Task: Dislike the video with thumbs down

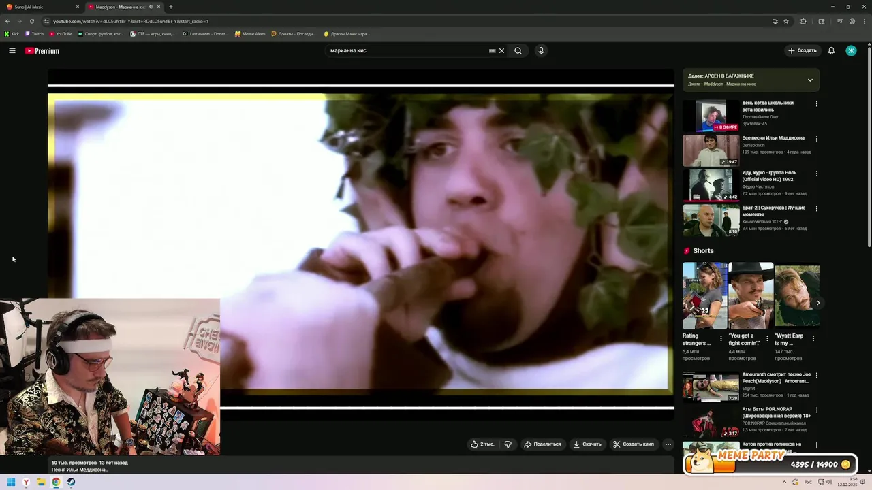Action: [x=508, y=444]
